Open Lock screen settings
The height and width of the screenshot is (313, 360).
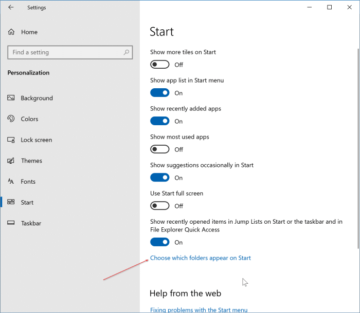pos(37,140)
